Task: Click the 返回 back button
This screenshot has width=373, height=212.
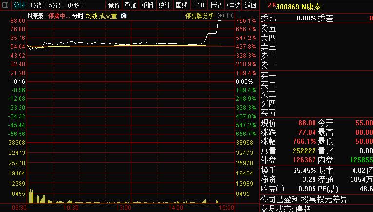Action: (x=250, y=5)
